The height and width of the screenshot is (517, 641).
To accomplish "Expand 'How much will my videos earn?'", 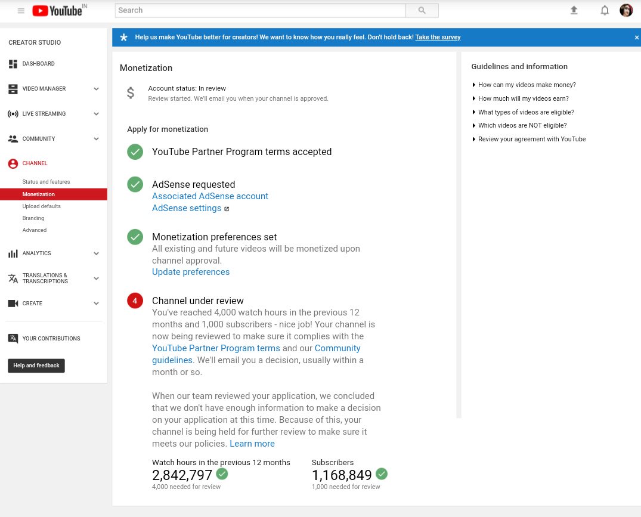I will point(520,98).
